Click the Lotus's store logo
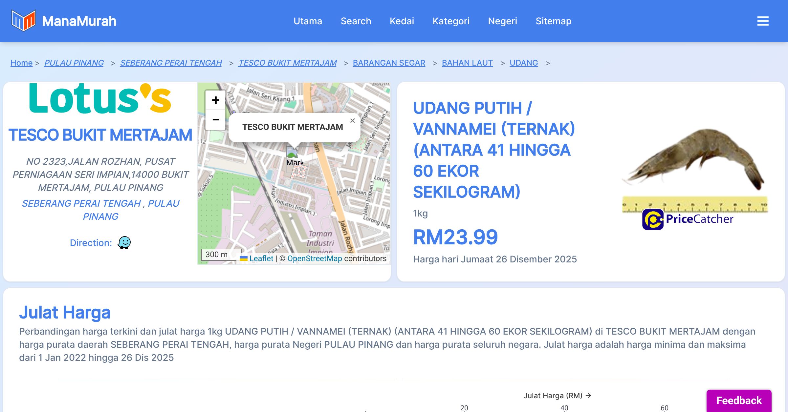The image size is (788, 412). pyautogui.click(x=100, y=98)
